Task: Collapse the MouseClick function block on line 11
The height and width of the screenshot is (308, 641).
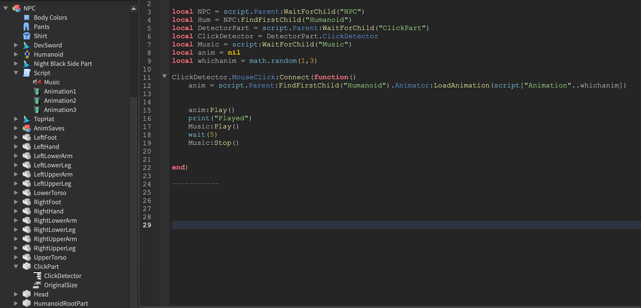Action: [x=164, y=77]
